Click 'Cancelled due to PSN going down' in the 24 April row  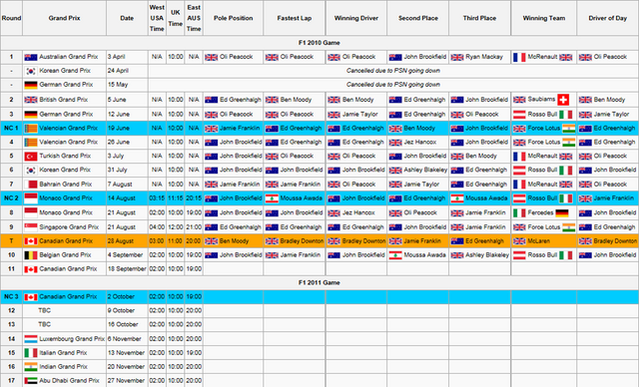coord(393,71)
